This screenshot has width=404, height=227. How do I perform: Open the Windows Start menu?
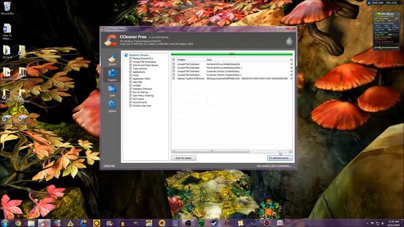tap(4, 223)
